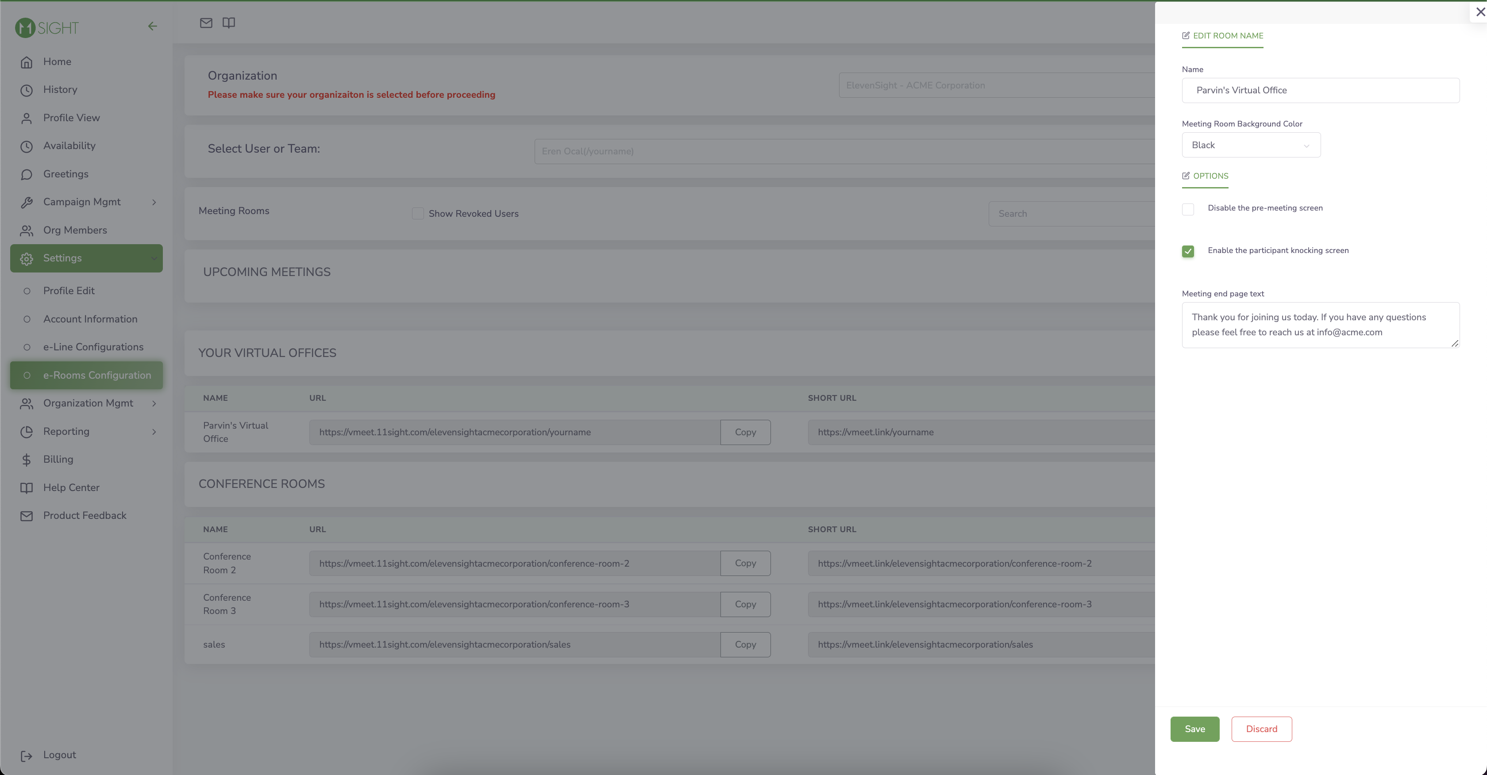Open the book icon in top bar
This screenshot has width=1487, height=775.
click(229, 23)
